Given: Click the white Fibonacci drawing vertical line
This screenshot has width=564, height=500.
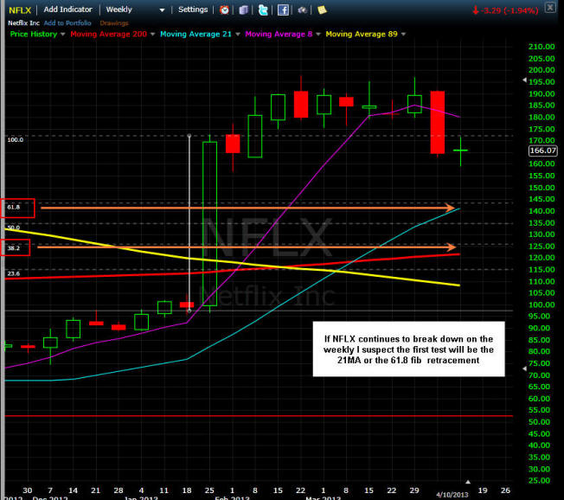Looking at the screenshot, I should click(189, 223).
